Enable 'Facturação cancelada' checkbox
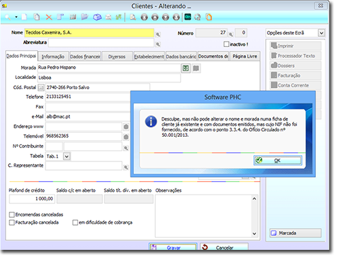This screenshot has height=258, width=337. point(12,223)
